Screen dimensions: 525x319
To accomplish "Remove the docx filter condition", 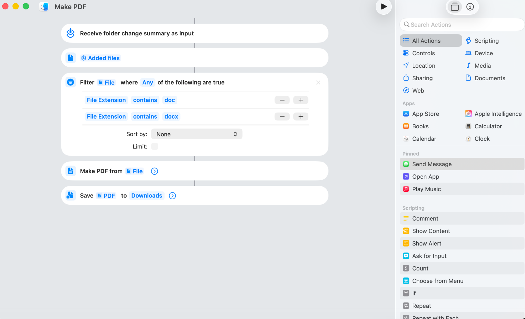I will point(282,116).
